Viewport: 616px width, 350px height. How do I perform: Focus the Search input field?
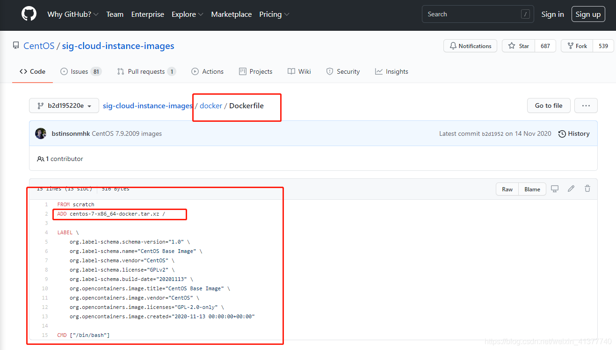[x=478, y=14]
